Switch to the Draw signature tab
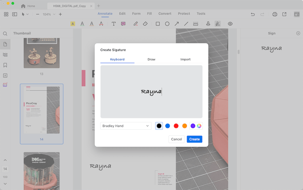This screenshot has height=190, width=303. (151, 59)
